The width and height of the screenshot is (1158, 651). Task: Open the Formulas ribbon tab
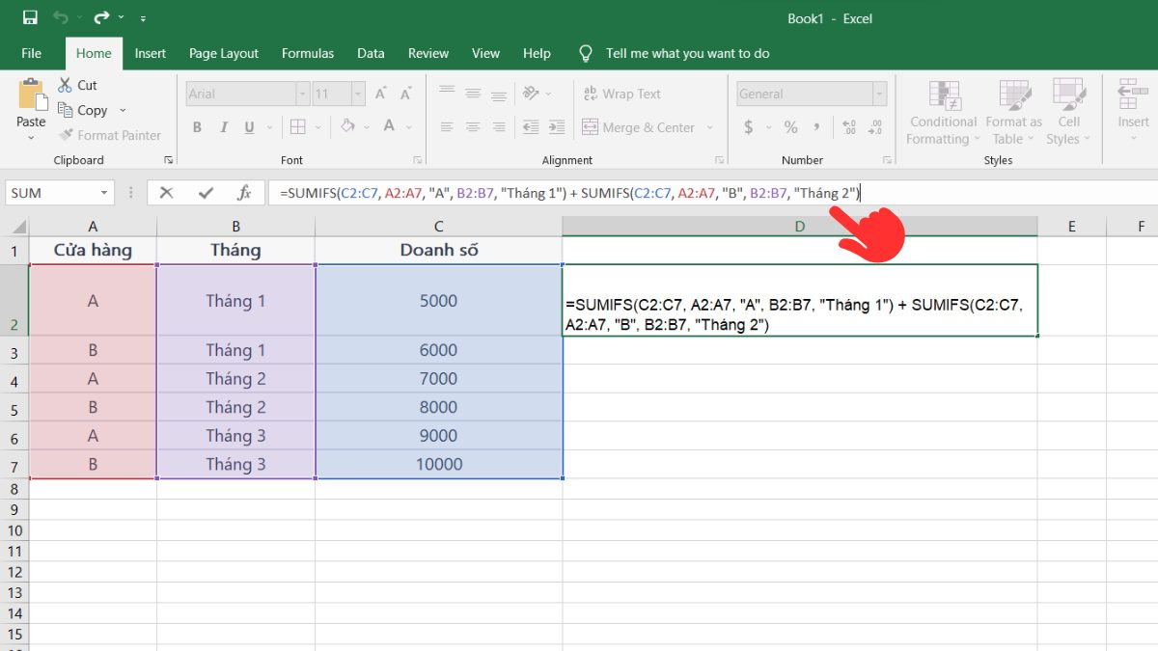click(308, 53)
